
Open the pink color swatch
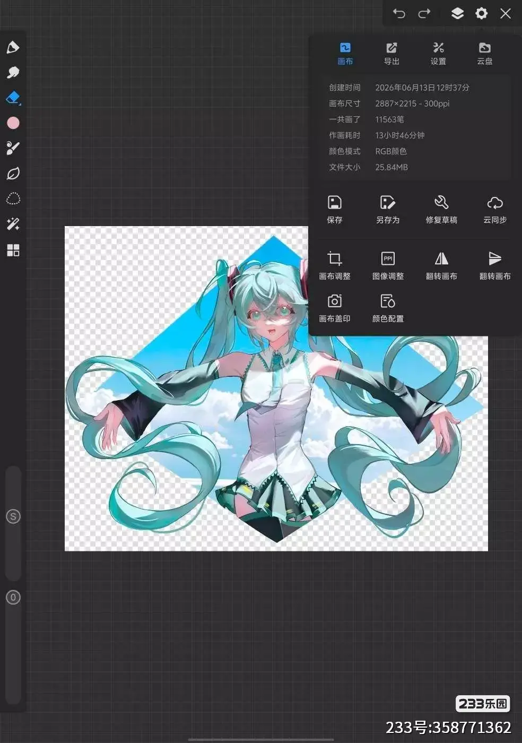click(13, 123)
